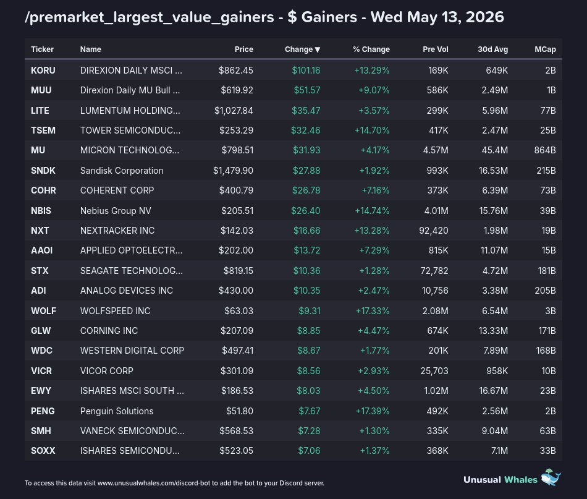The image size is (587, 499).
Task: Click the Ticker column header
Action: point(42,49)
